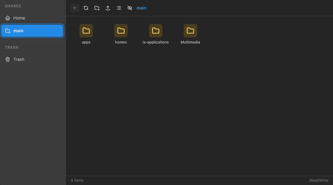
Task: Refresh the folder listing
Action: 86,8
